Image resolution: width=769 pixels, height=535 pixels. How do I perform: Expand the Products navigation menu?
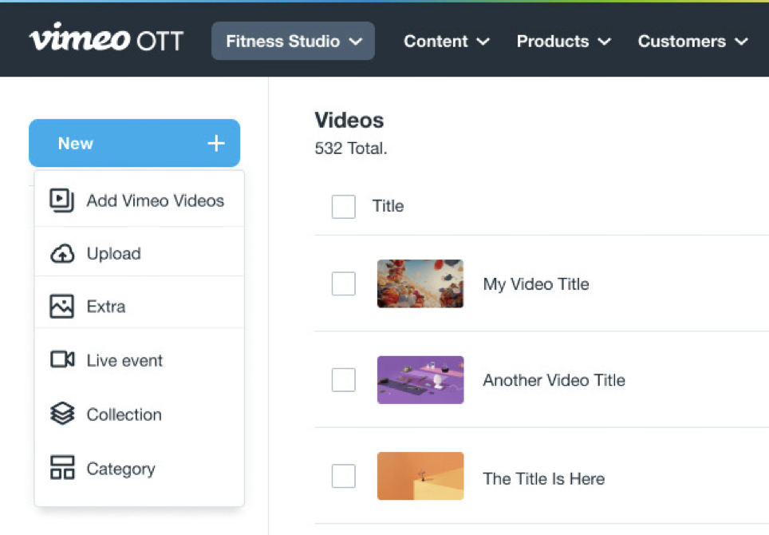pyautogui.click(x=563, y=42)
